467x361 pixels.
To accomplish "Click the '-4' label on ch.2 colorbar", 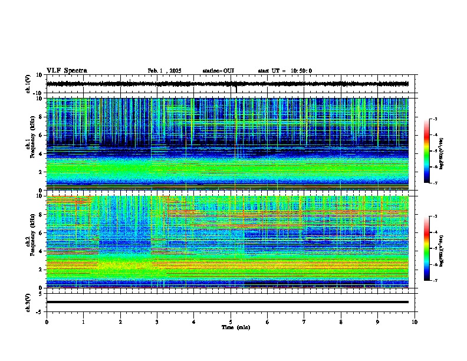I will (435, 232).
